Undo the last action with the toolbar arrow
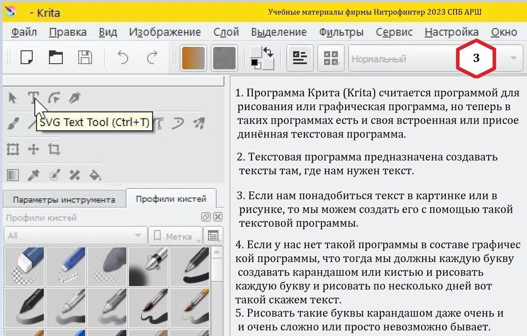Image resolution: width=527 pixels, height=336 pixels. (x=123, y=58)
